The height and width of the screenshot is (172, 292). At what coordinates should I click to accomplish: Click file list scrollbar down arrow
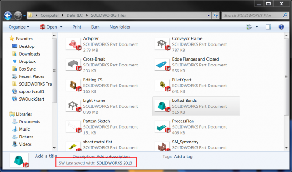point(287,148)
